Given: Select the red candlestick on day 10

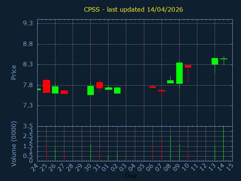Looking at the screenshot, I should 188,66.
